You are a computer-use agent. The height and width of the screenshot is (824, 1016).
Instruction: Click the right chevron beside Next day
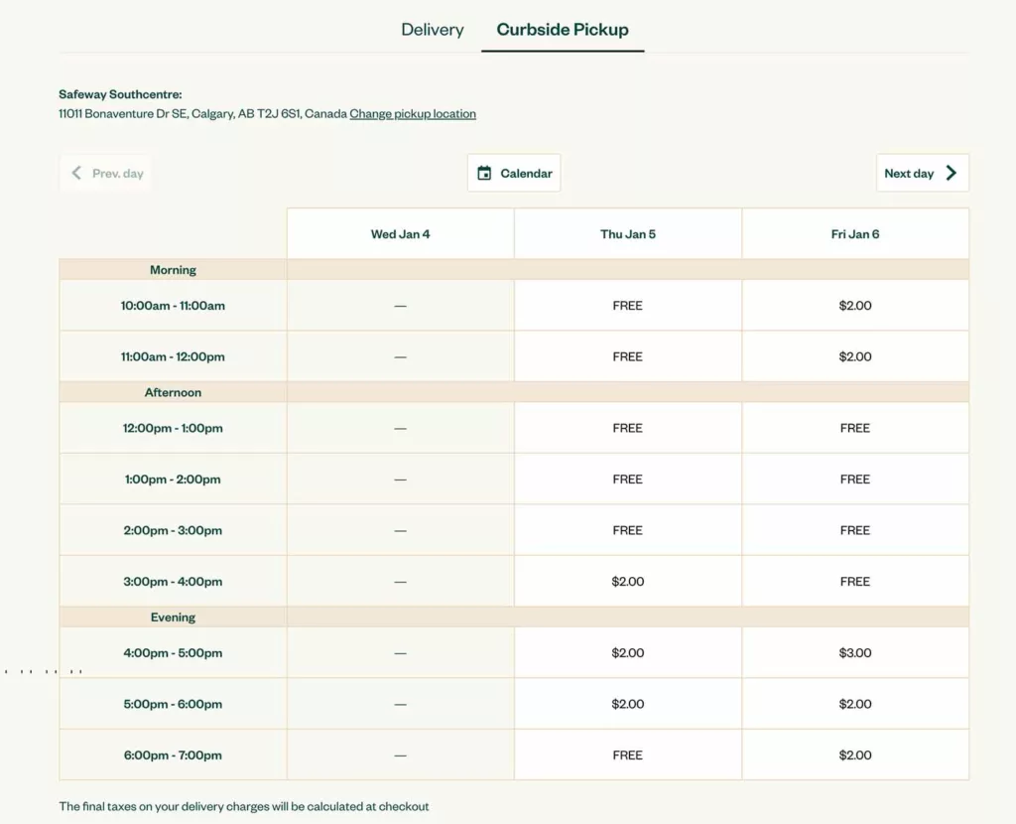[951, 173]
